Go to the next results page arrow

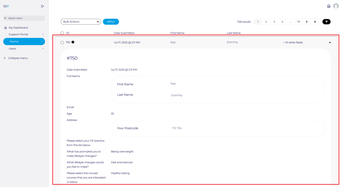tap(306, 22)
